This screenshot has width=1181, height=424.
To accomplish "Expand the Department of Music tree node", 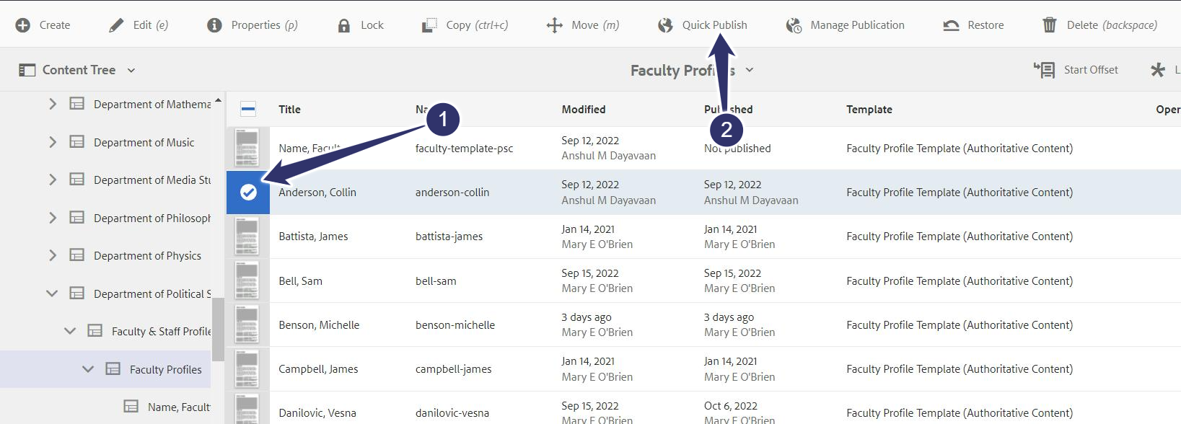I will click(x=53, y=142).
